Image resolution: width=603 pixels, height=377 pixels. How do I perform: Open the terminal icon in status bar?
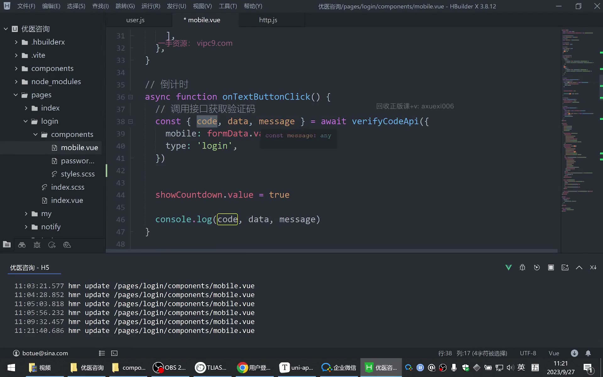[x=114, y=353]
